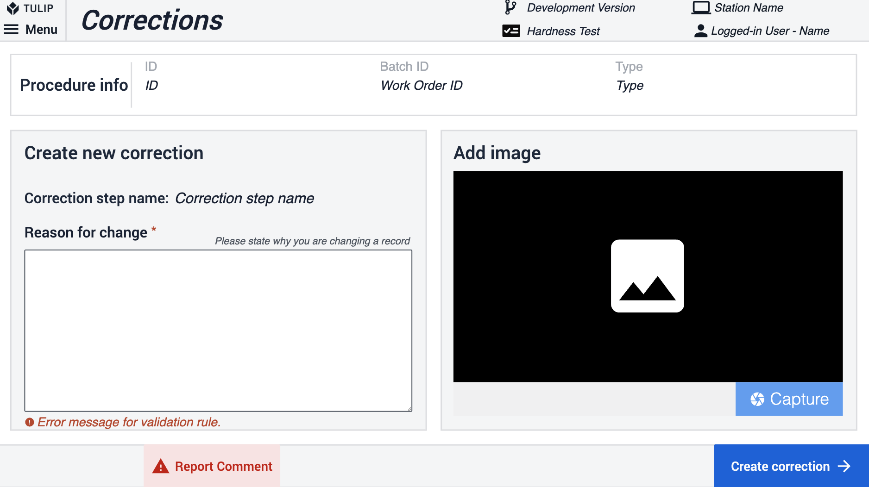Image resolution: width=869 pixels, height=487 pixels.
Task: Click the bold 'Correction step name:' label
Action: click(x=96, y=198)
